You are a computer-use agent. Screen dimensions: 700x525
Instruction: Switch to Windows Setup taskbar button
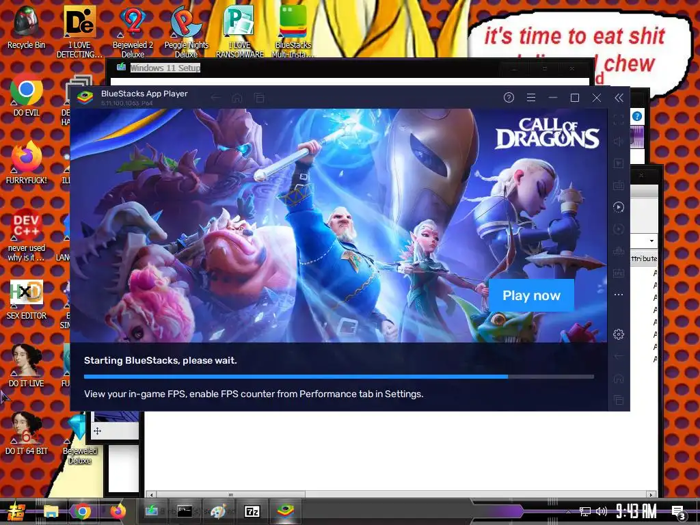point(151,511)
